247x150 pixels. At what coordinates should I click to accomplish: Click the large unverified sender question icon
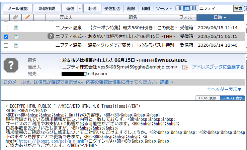pyautogui.click(x=11, y=65)
